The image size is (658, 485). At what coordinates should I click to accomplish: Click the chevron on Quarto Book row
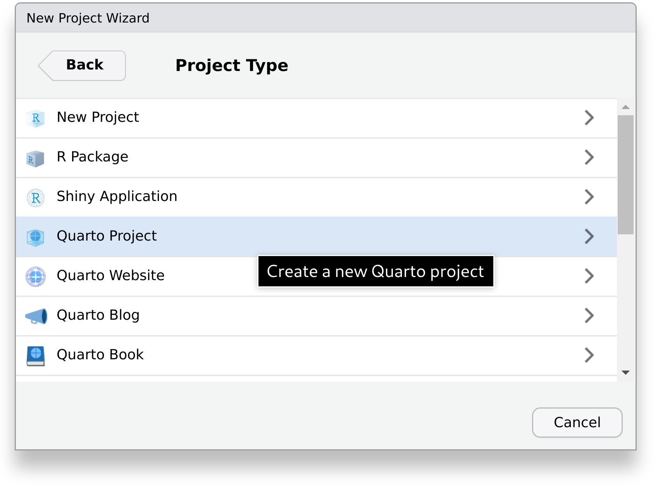[x=589, y=355]
